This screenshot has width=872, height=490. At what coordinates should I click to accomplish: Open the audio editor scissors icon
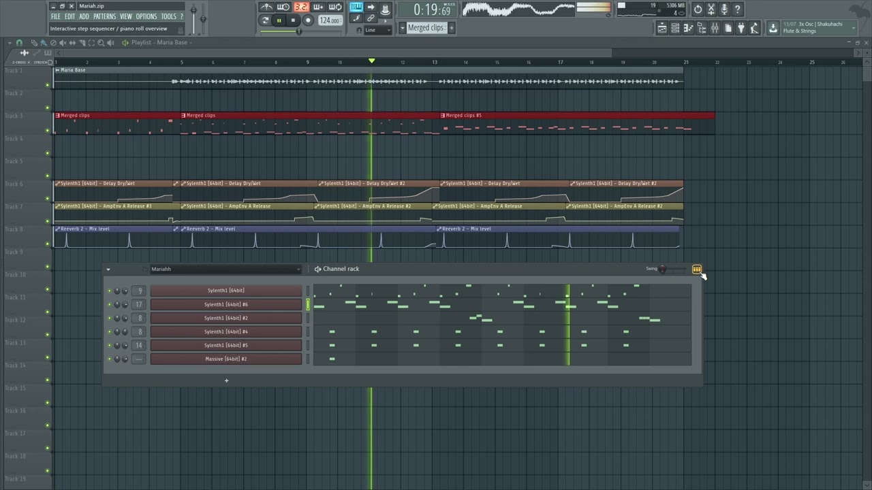711,9
